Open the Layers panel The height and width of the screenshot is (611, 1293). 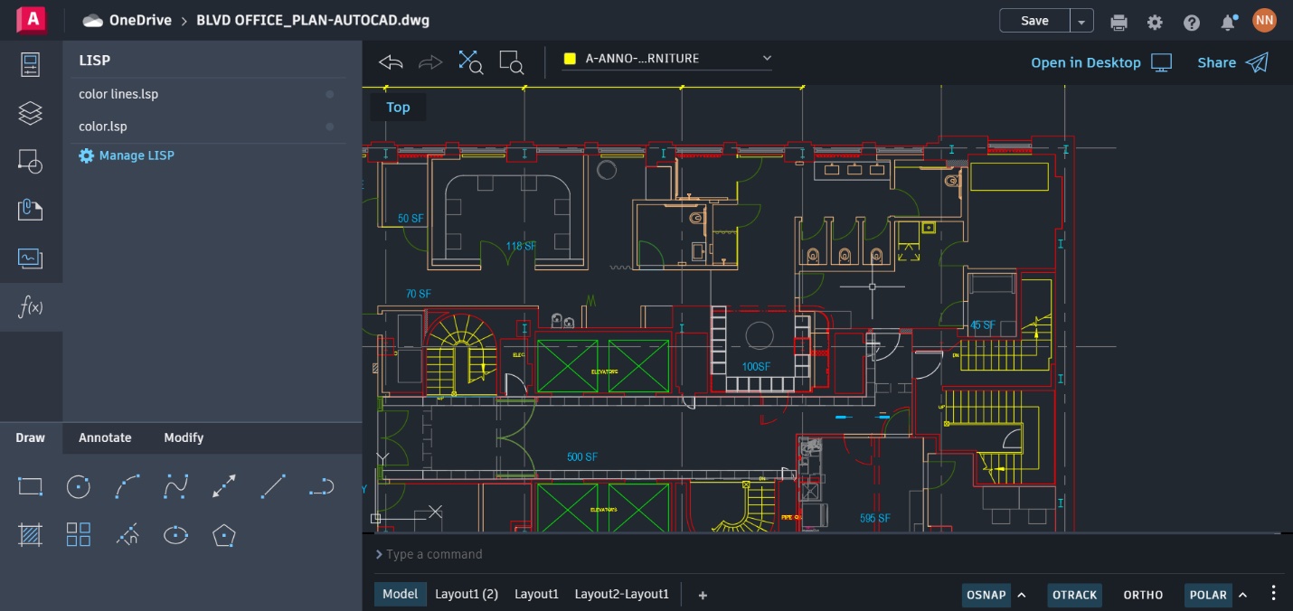[x=31, y=113]
